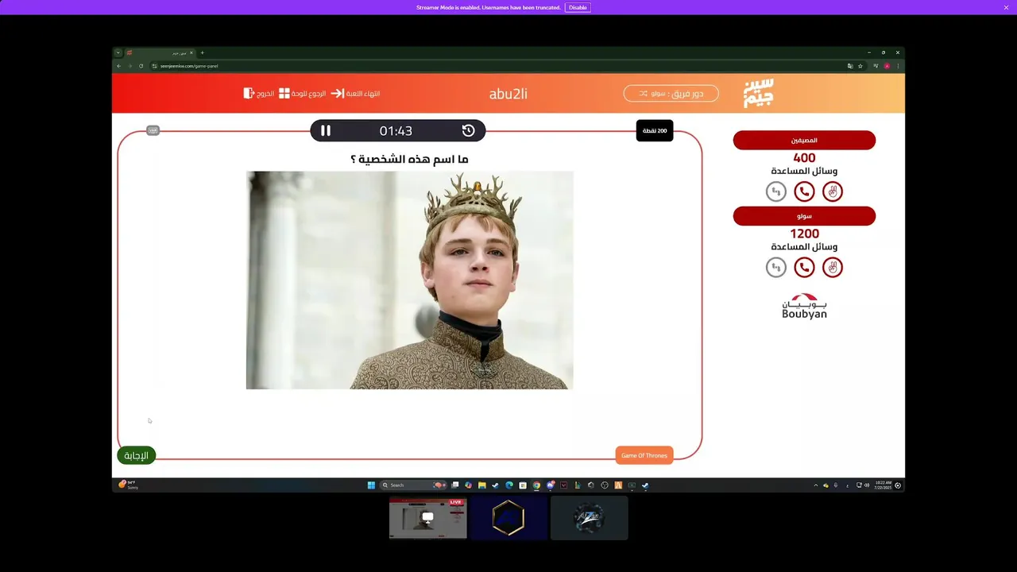This screenshot has width=1017, height=572.
Task: Open the browser profile avatar
Action: click(x=887, y=66)
